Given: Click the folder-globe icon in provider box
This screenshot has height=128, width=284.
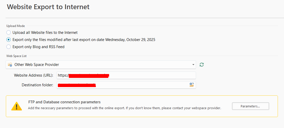Looking at the screenshot, I should click(10, 65).
